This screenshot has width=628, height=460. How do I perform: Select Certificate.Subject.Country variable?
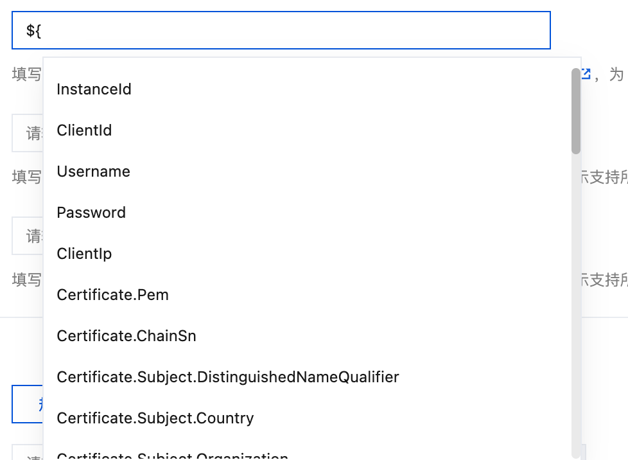155,418
